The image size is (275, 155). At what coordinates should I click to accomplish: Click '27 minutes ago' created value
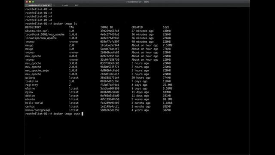pyautogui.click(x=142, y=31)
